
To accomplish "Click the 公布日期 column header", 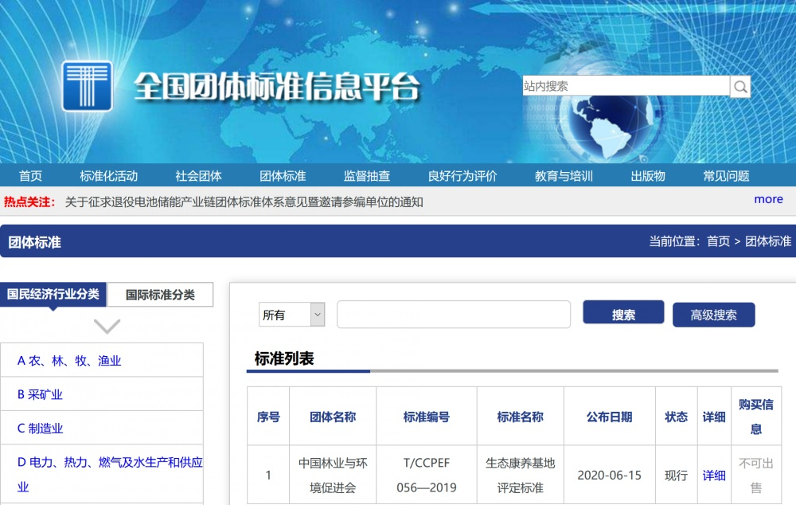I will tap(609, 417).
